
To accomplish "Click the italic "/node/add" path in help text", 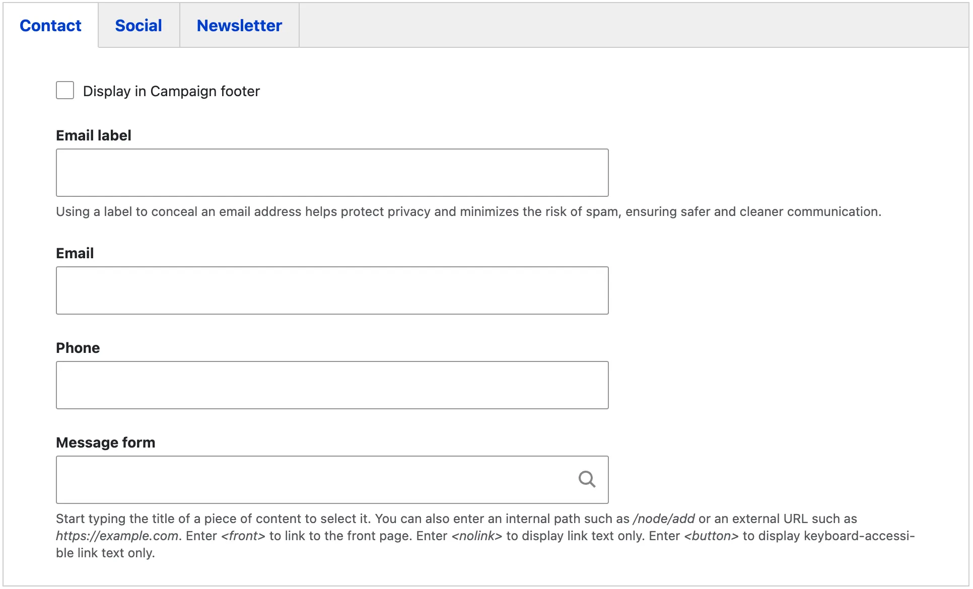I will pos(664,519).
